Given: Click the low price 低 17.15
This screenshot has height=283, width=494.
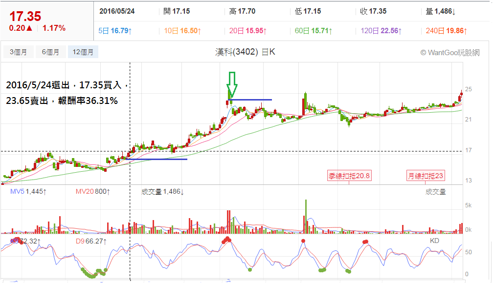Looking at the screenshot, I should (x=308, y=11).
